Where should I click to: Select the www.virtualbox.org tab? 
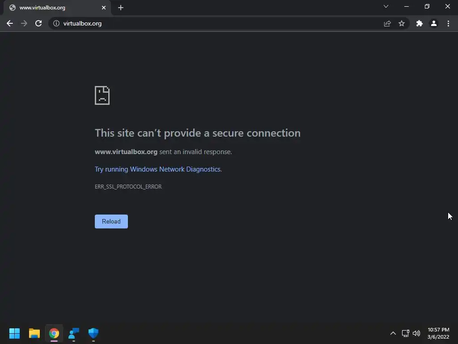[x=57, y=8]
